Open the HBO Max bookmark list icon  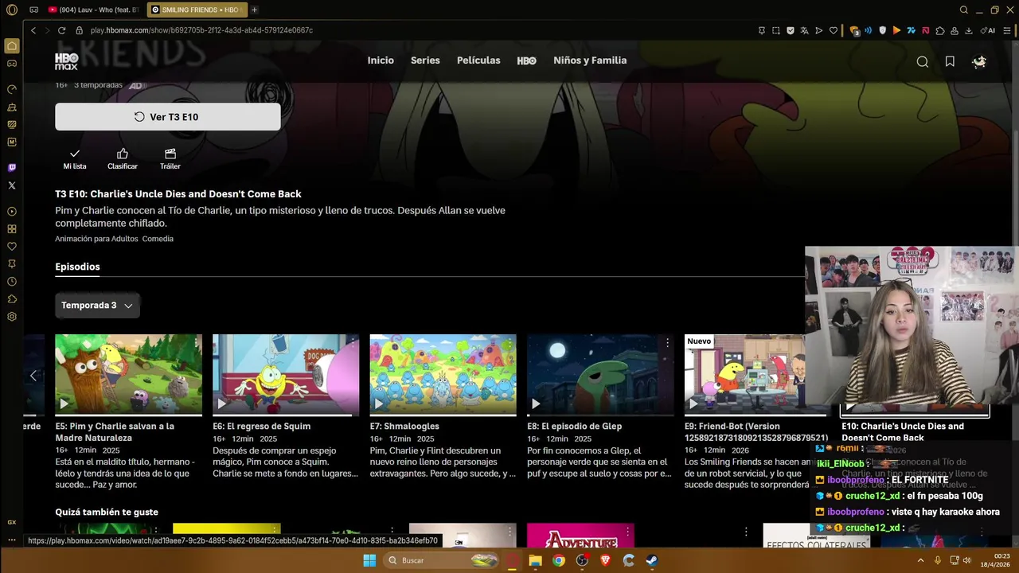tap(950, 61)
